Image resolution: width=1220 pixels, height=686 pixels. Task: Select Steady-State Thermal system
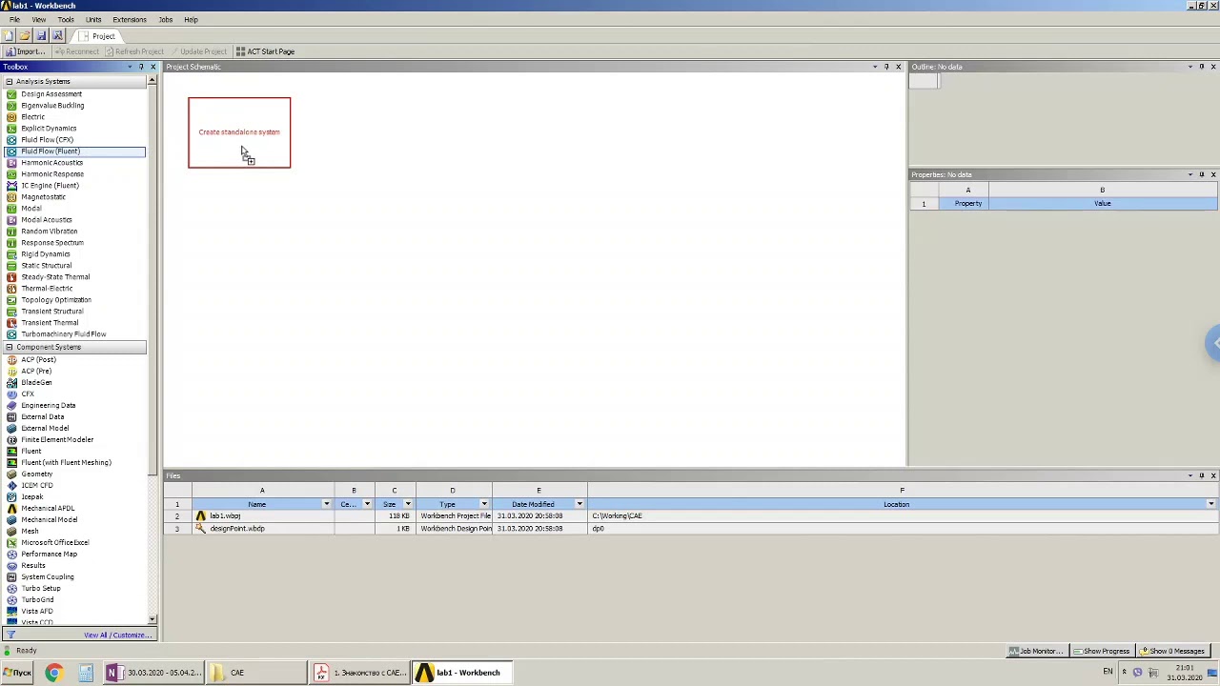coord(55,277)
